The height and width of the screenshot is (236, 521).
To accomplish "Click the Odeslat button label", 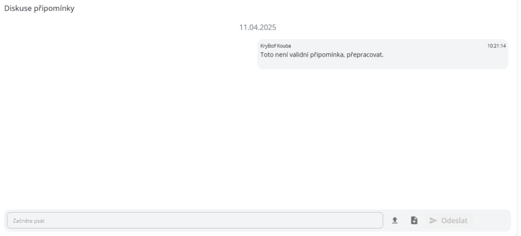I will 454,220.
